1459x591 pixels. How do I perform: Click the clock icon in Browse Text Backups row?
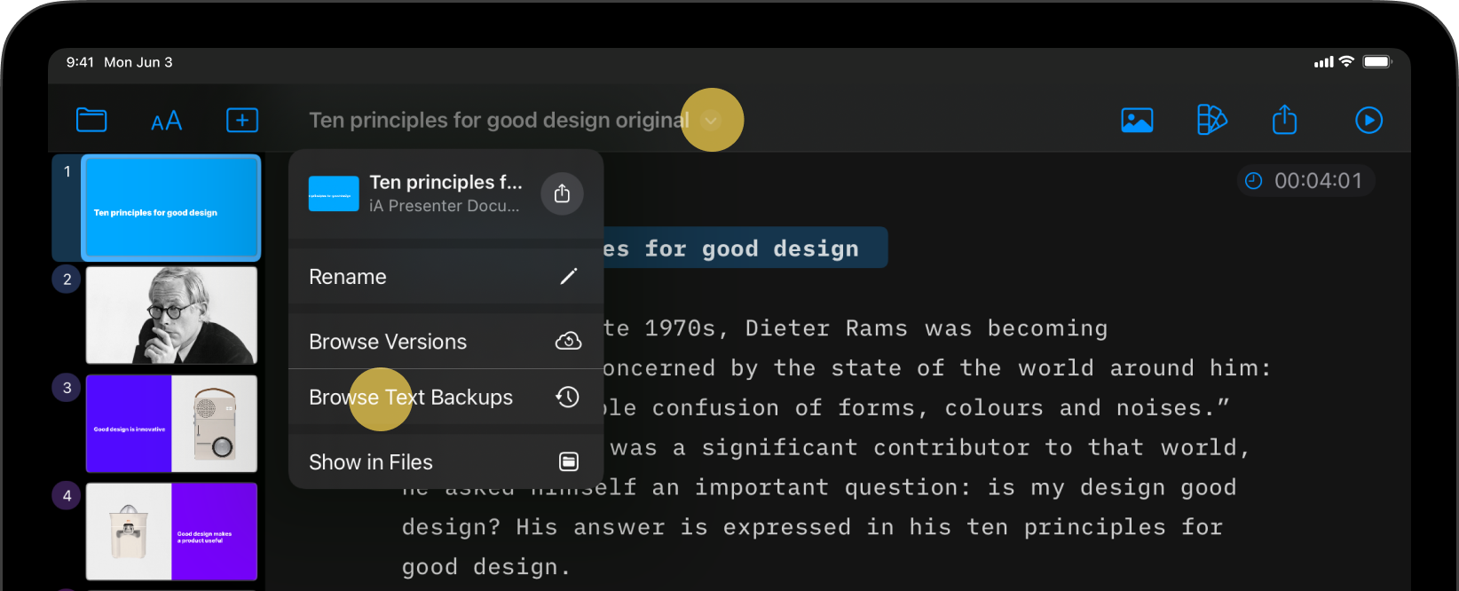pyautogui.click(x=568, y=397)
